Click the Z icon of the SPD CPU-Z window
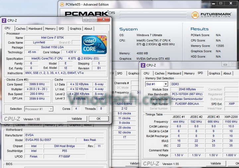 click(143, 65)
